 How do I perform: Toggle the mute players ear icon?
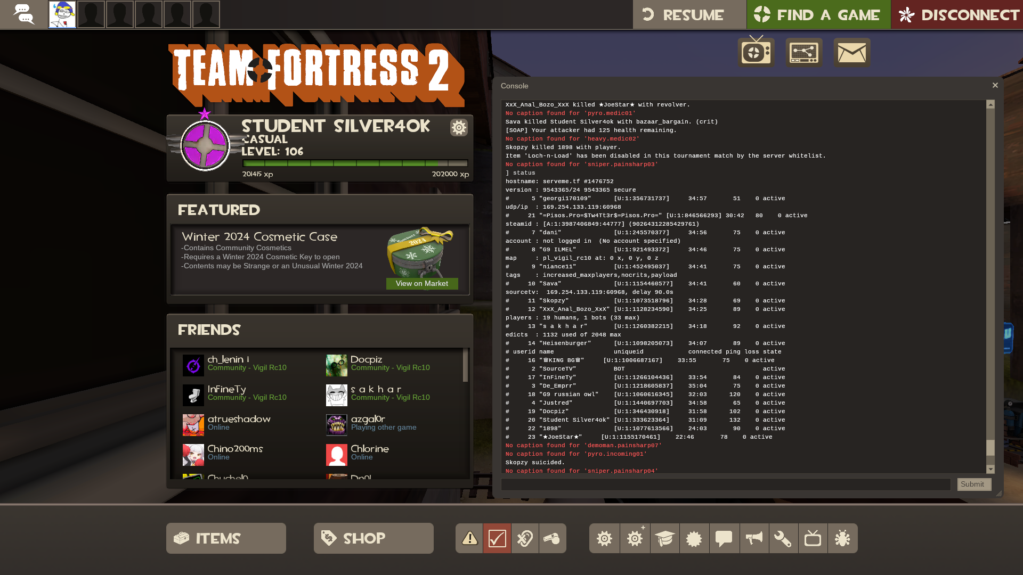(x=525, y=538)
